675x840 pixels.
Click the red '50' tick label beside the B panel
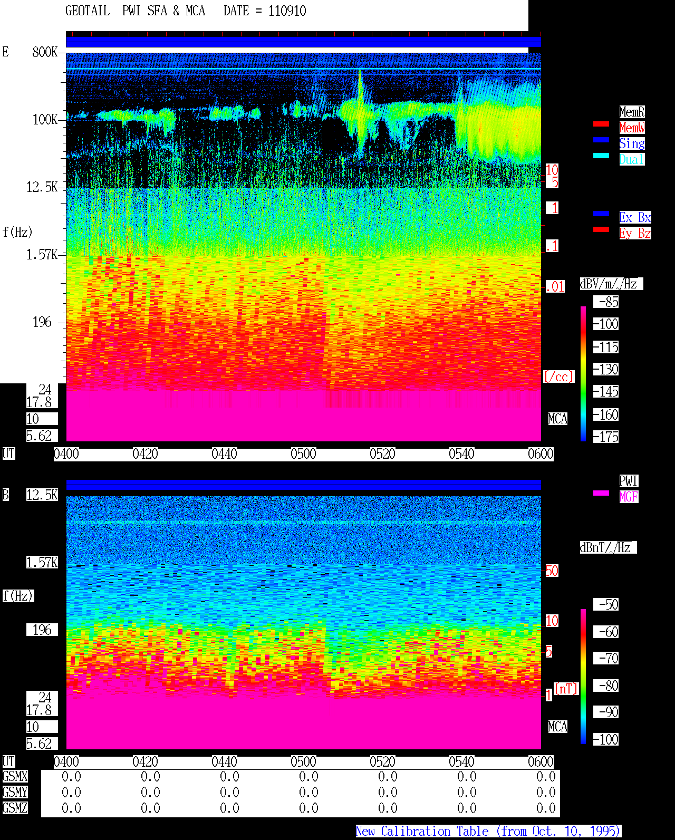552,571
